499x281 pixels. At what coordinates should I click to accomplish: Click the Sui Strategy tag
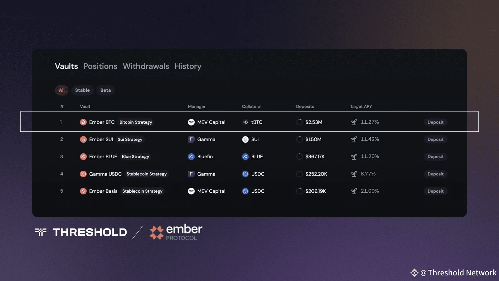(130, 139)
